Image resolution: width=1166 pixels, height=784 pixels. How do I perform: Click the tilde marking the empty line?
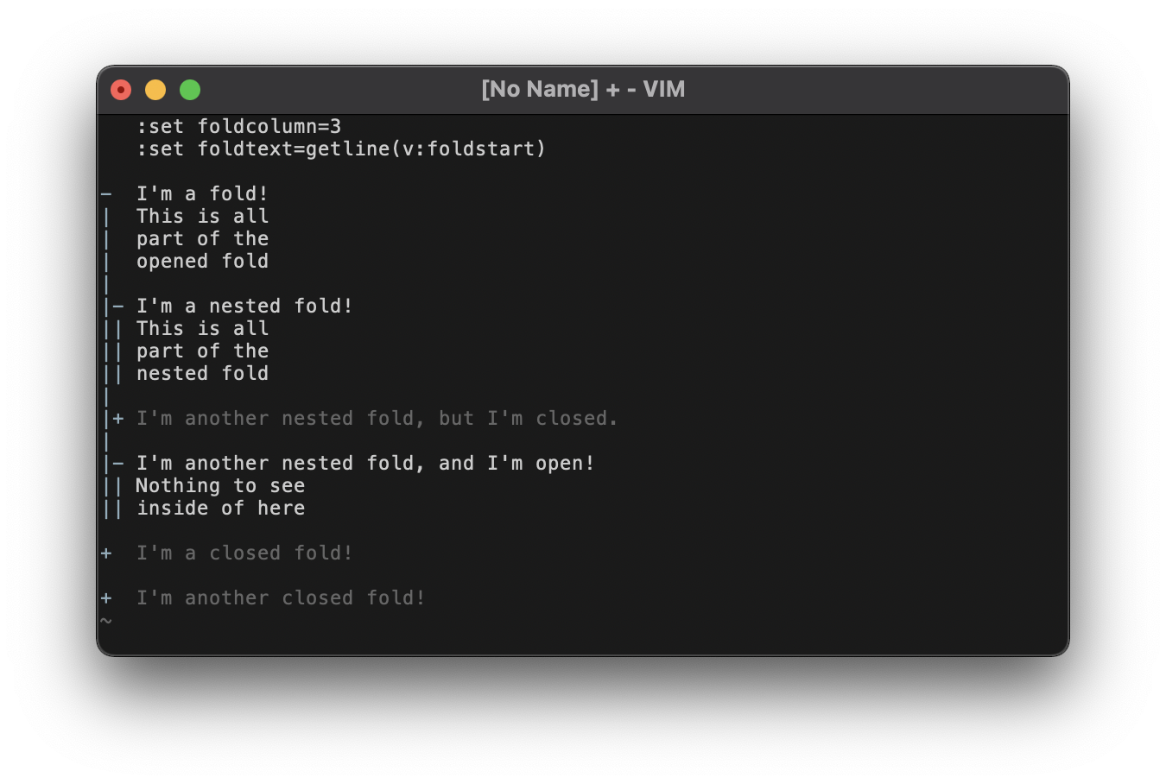(105, 620)
